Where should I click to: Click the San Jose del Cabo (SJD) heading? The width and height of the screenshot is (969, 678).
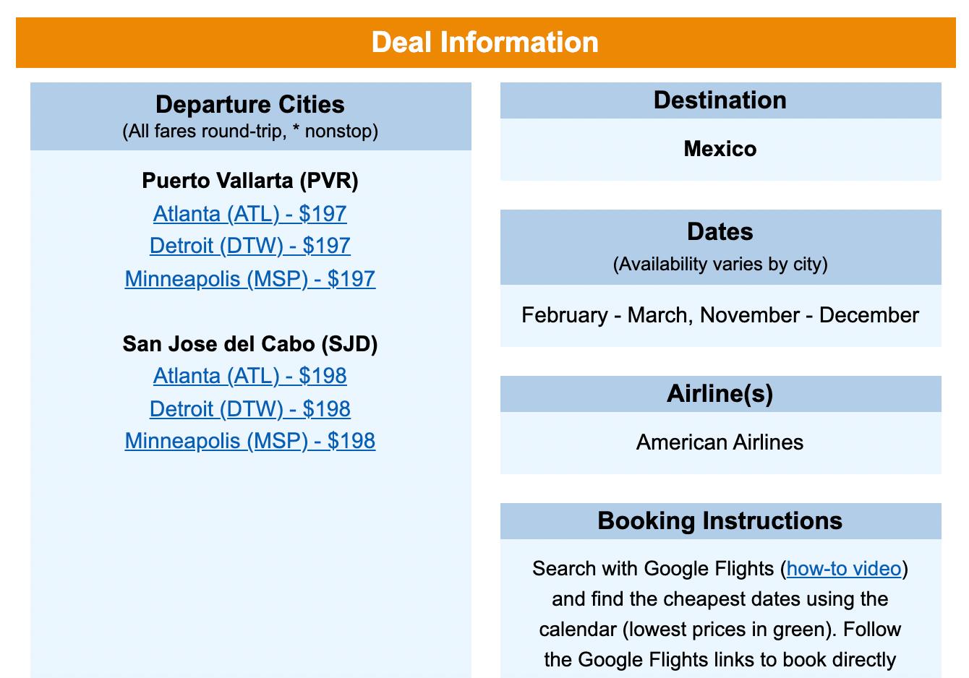point(250,343)
